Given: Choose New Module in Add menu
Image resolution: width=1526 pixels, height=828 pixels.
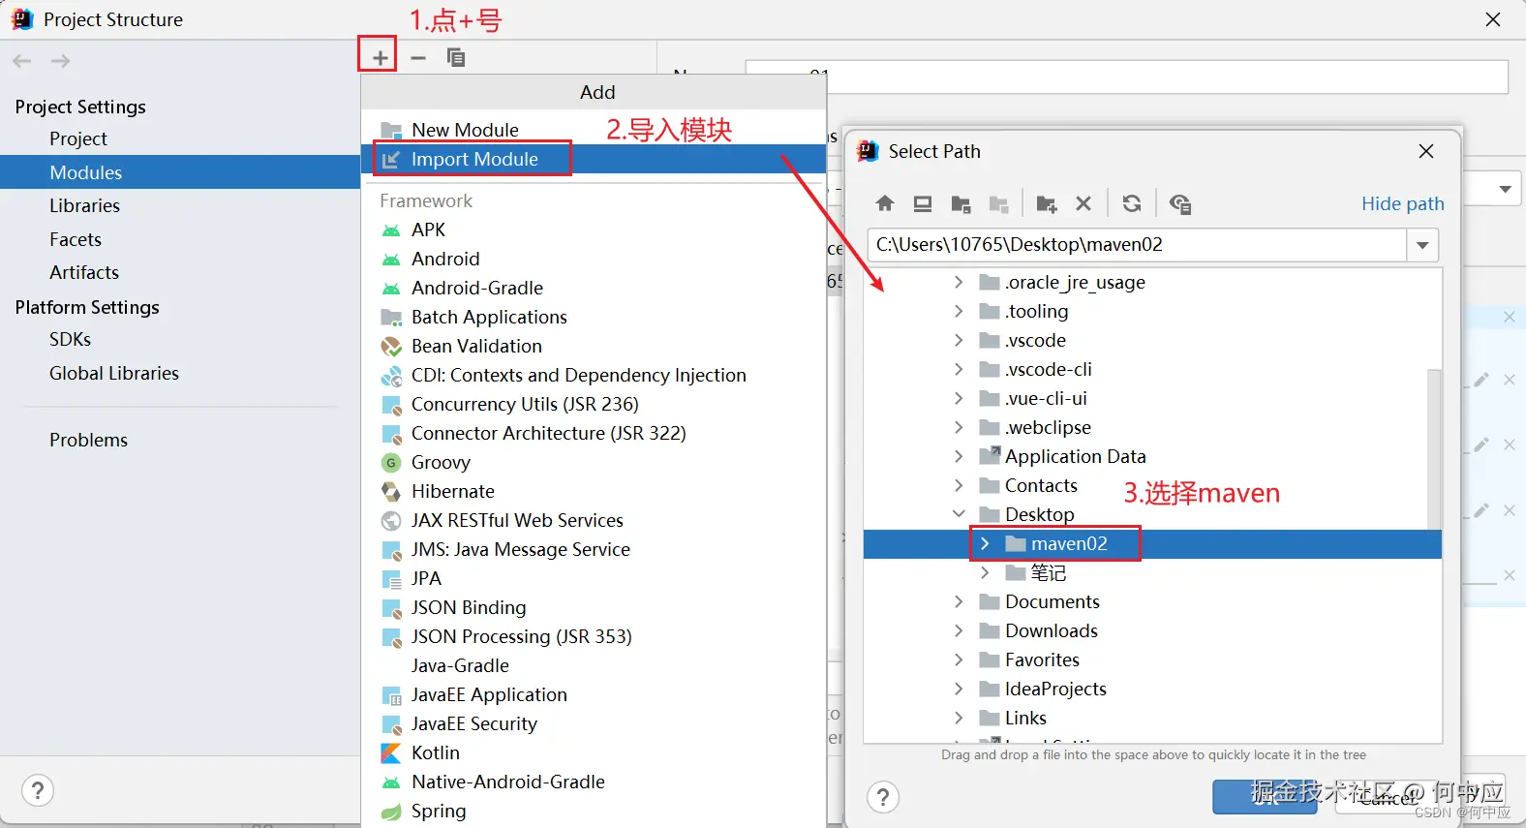Looking at the screenshot, I should (x=595, y=130).
